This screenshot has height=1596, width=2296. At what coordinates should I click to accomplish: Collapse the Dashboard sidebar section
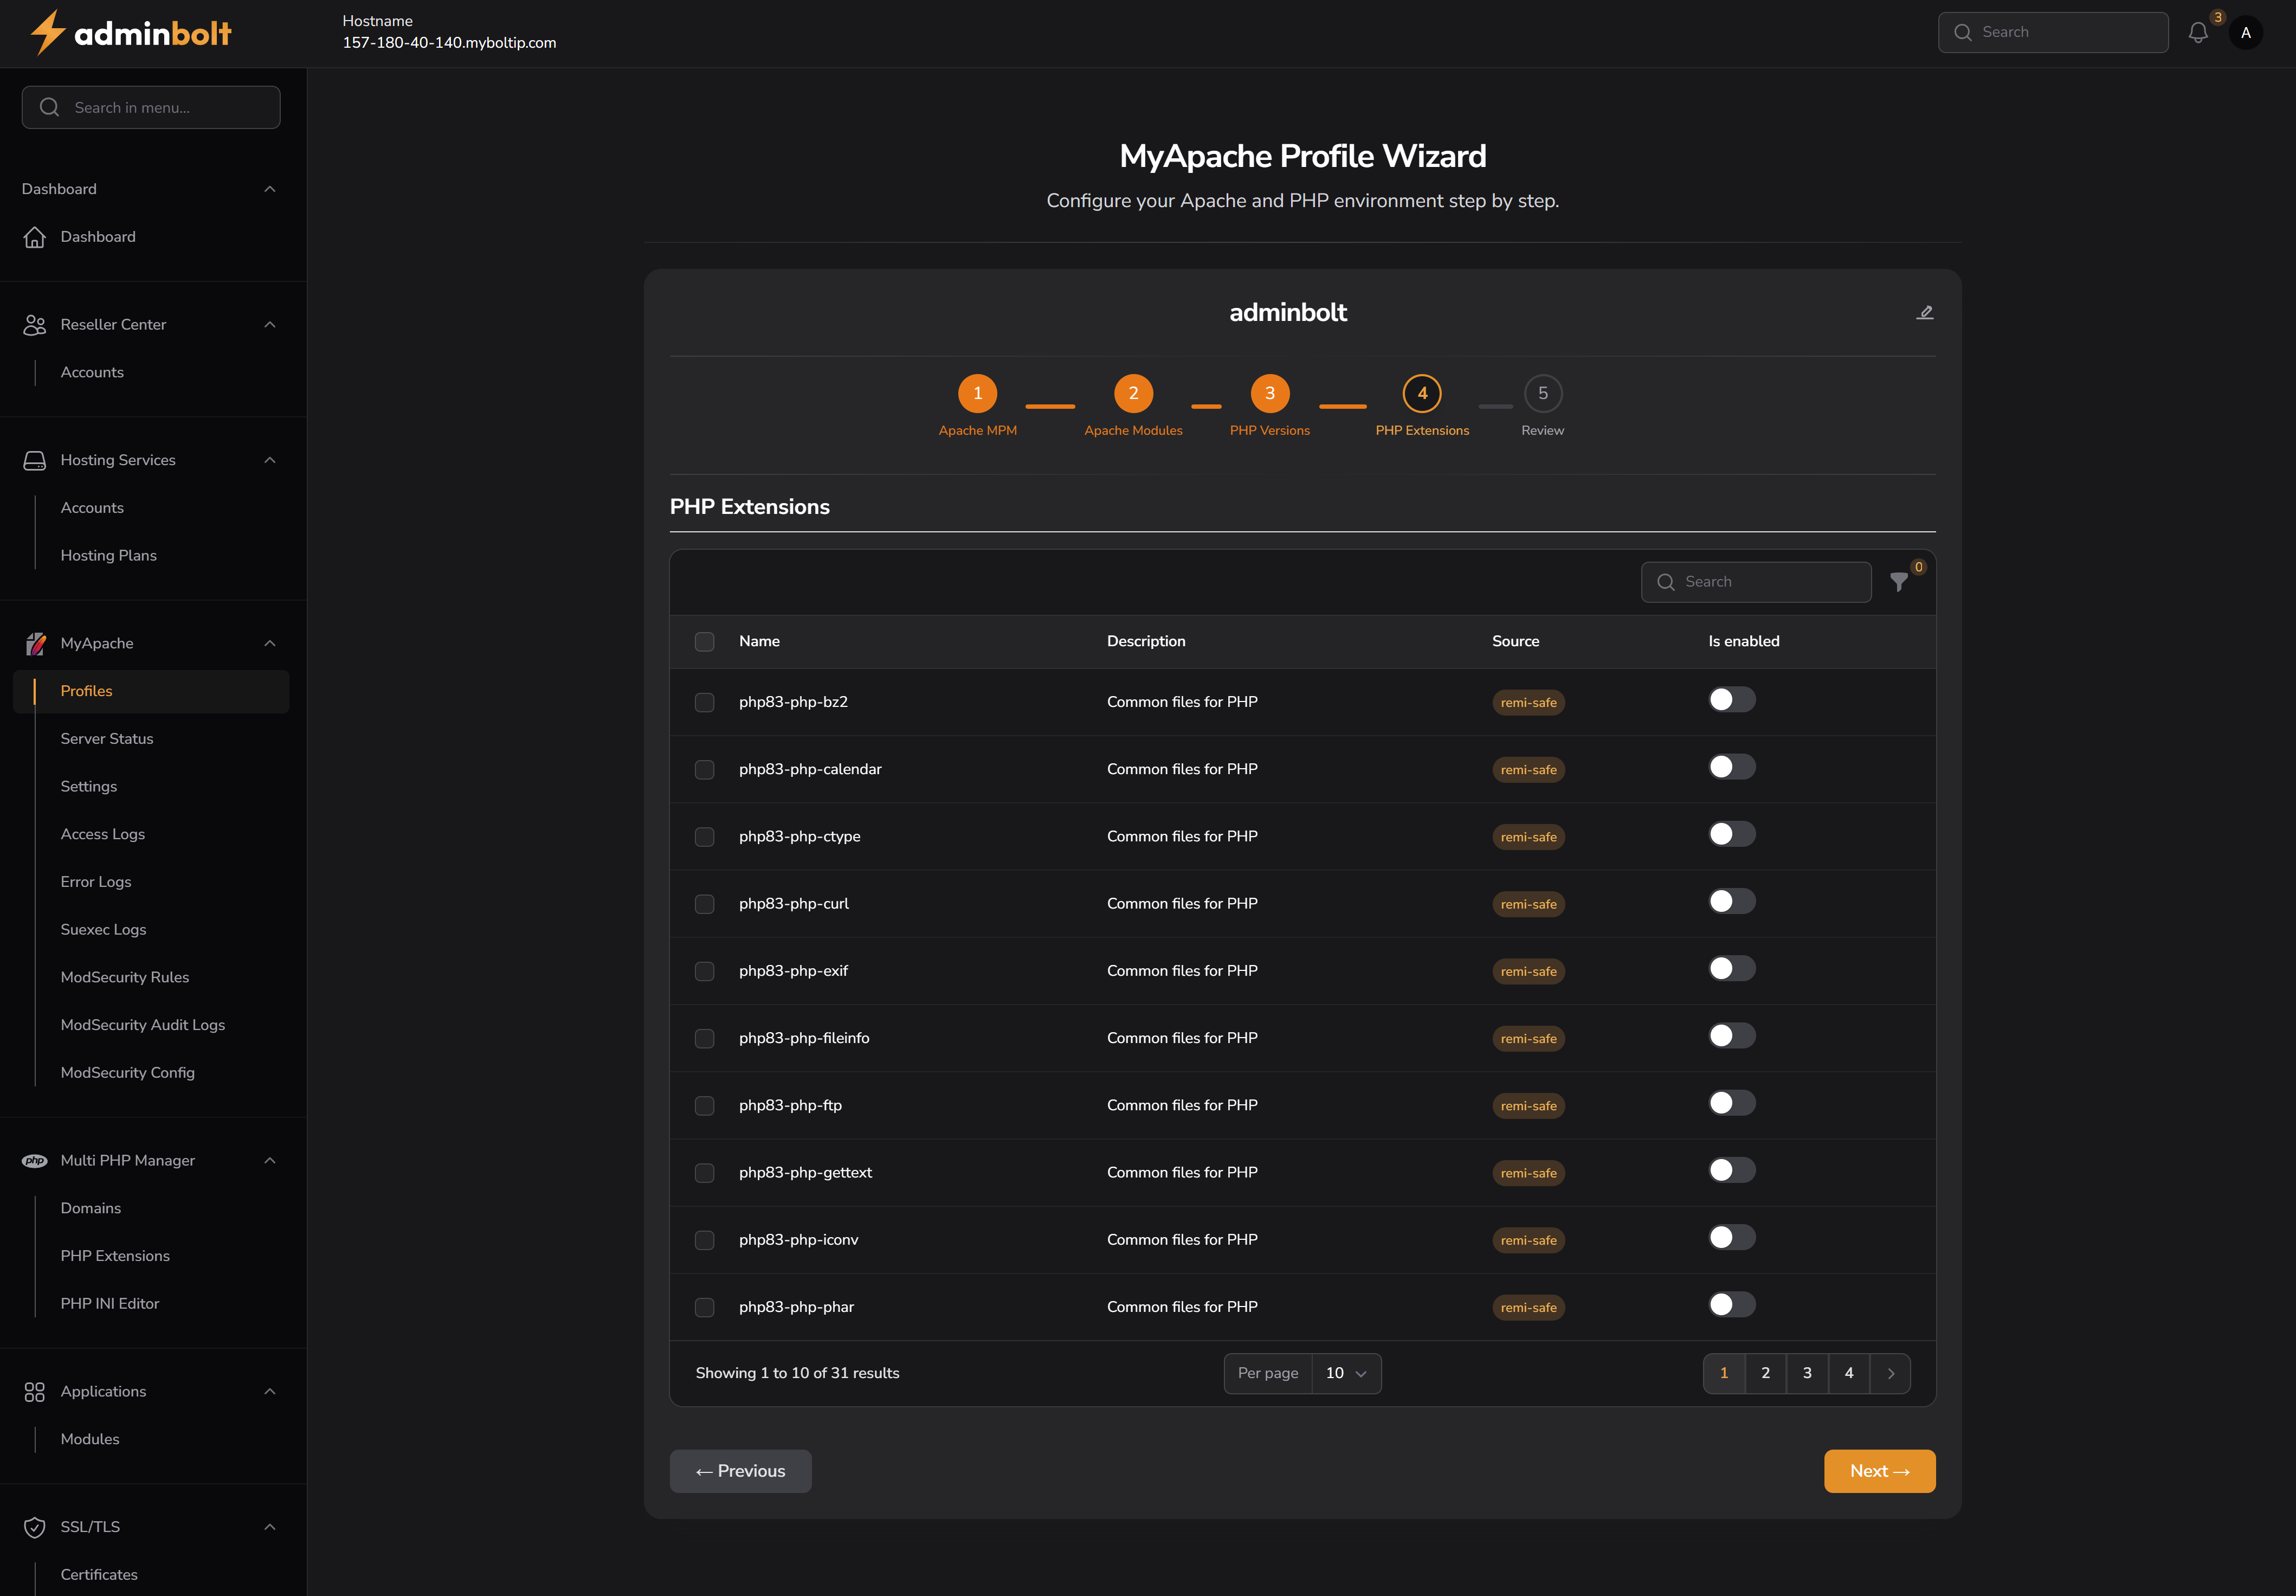(269, 188)
